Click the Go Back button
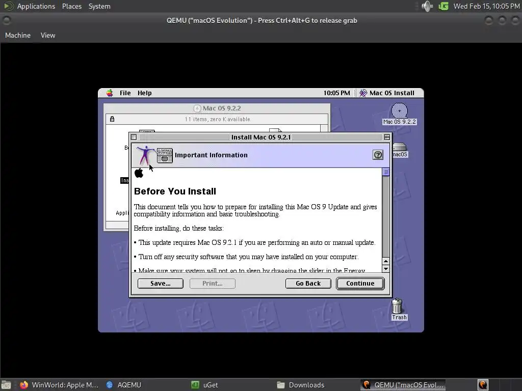The image size is (522, 391). coord(308,284)
